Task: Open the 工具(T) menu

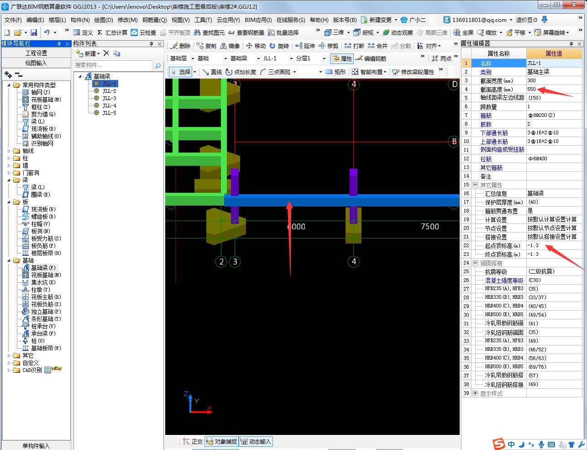Action: (x=203, y=20)
